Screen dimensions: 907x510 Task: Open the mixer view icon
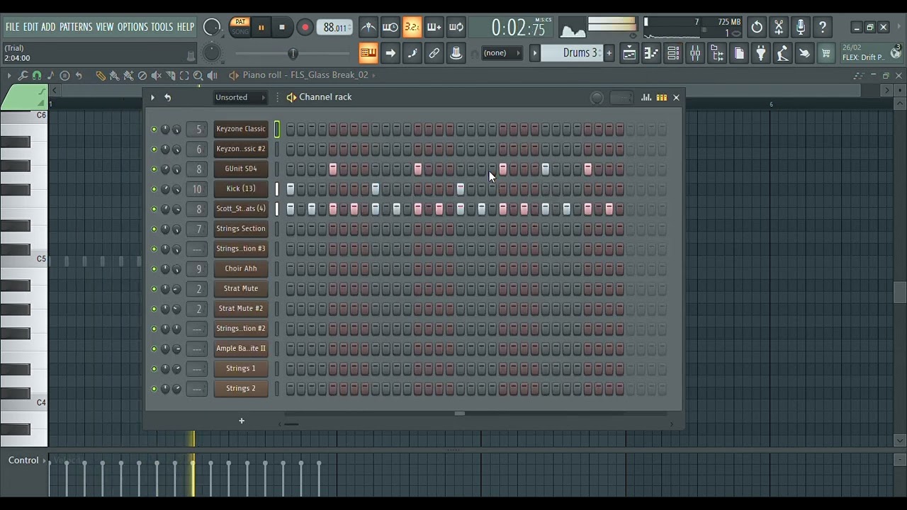(x=695, y=53)
